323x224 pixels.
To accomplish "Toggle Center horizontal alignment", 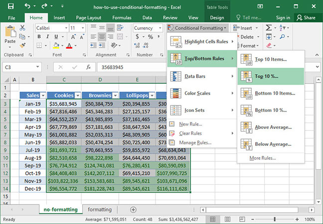I will click(102, 37).
